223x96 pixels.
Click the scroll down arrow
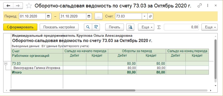[x=216, y=85]
